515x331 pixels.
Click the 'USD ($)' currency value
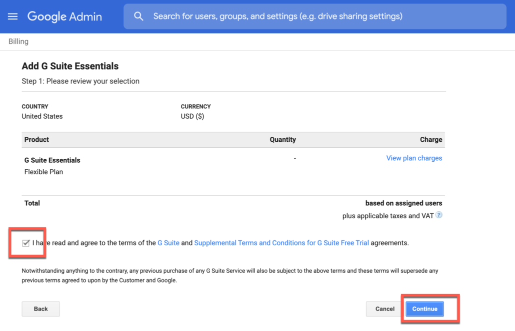click(192, 116)
